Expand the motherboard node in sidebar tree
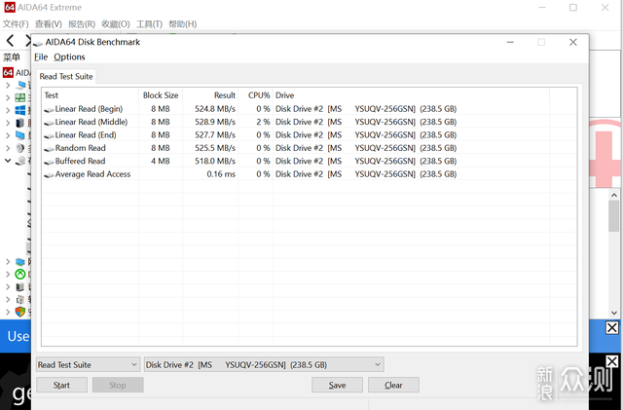The height and width of the screenshot is (410, 623). pos(8,97)
